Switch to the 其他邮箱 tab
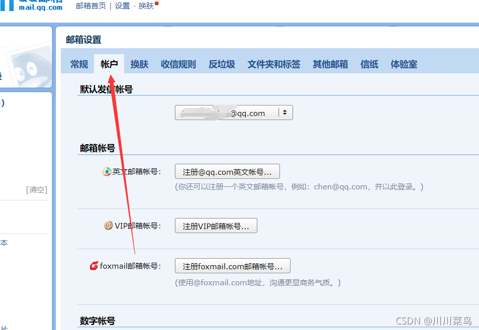Image resolution: width=479 pixels, height=330 pixels. click(x=330, y=64)
